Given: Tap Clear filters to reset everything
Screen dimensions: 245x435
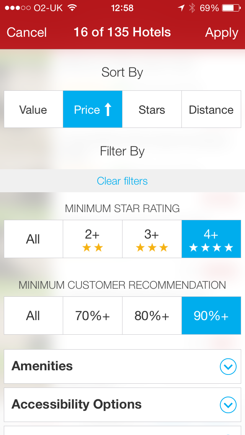Looking at the screenshot, I should pyautogui.click(x=122, y=180).
